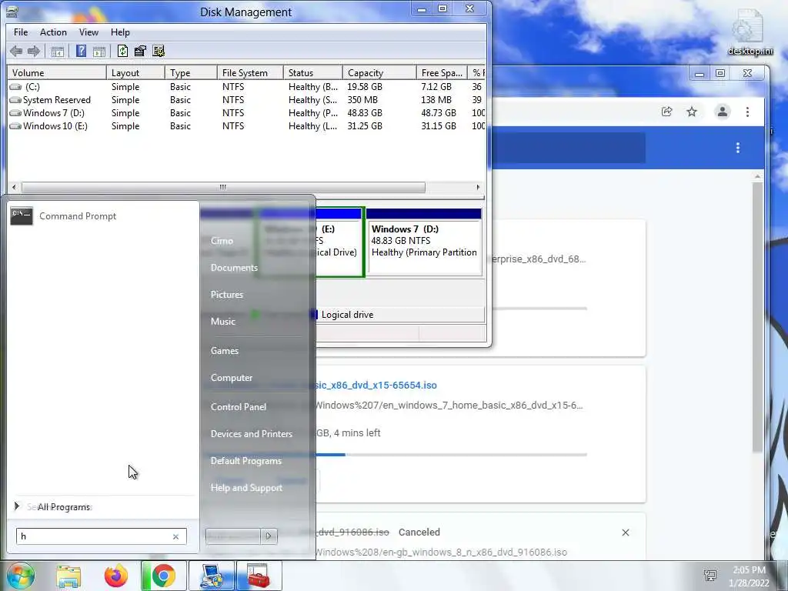Click the Computer Management taskbar icon
This screenshot has height=591, width=788.
pos(212,576)
